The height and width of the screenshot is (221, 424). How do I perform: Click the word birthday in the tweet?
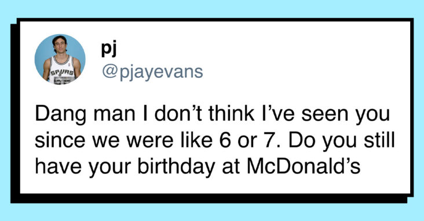[176, 167]
